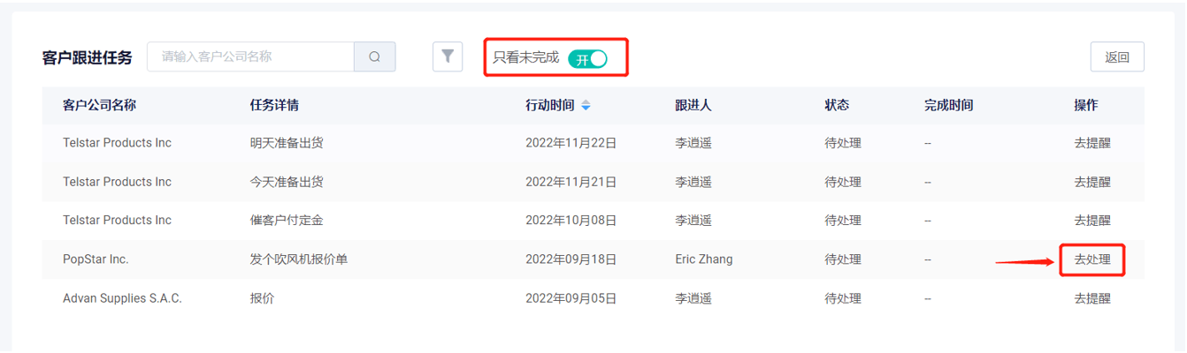Click follower name Eric Zhang

click(704, 259)
